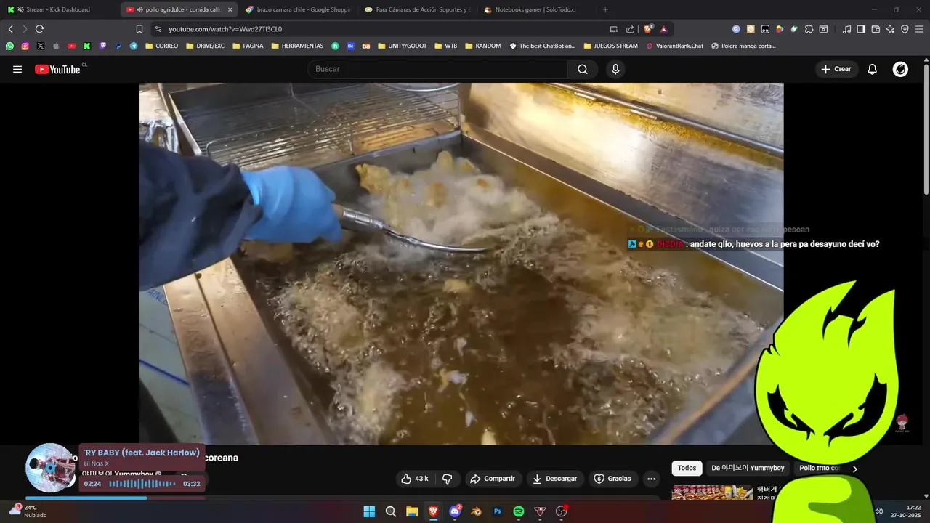Bookmark this page with bookmark icon
The image size is (930, 523).
point(139,29)
